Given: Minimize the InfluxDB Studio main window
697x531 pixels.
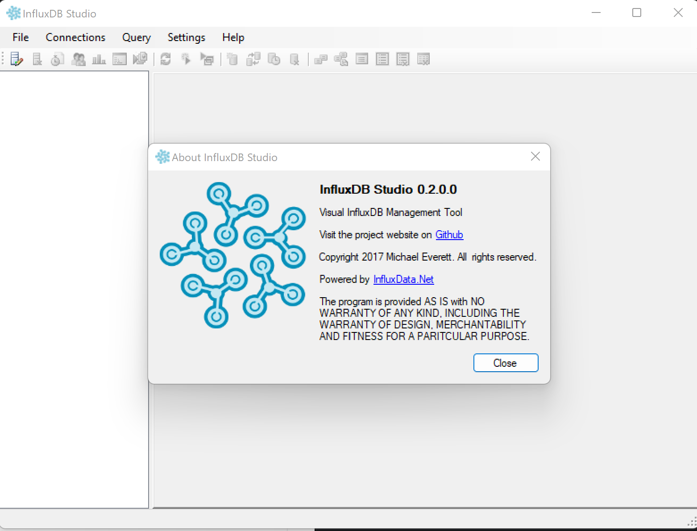Looking at the screenshot, I should [596, 13].
